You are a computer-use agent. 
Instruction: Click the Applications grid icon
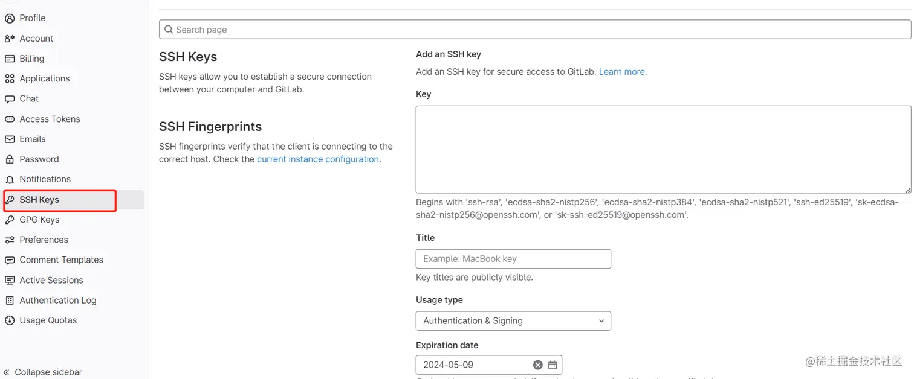(x=10, y=78)
